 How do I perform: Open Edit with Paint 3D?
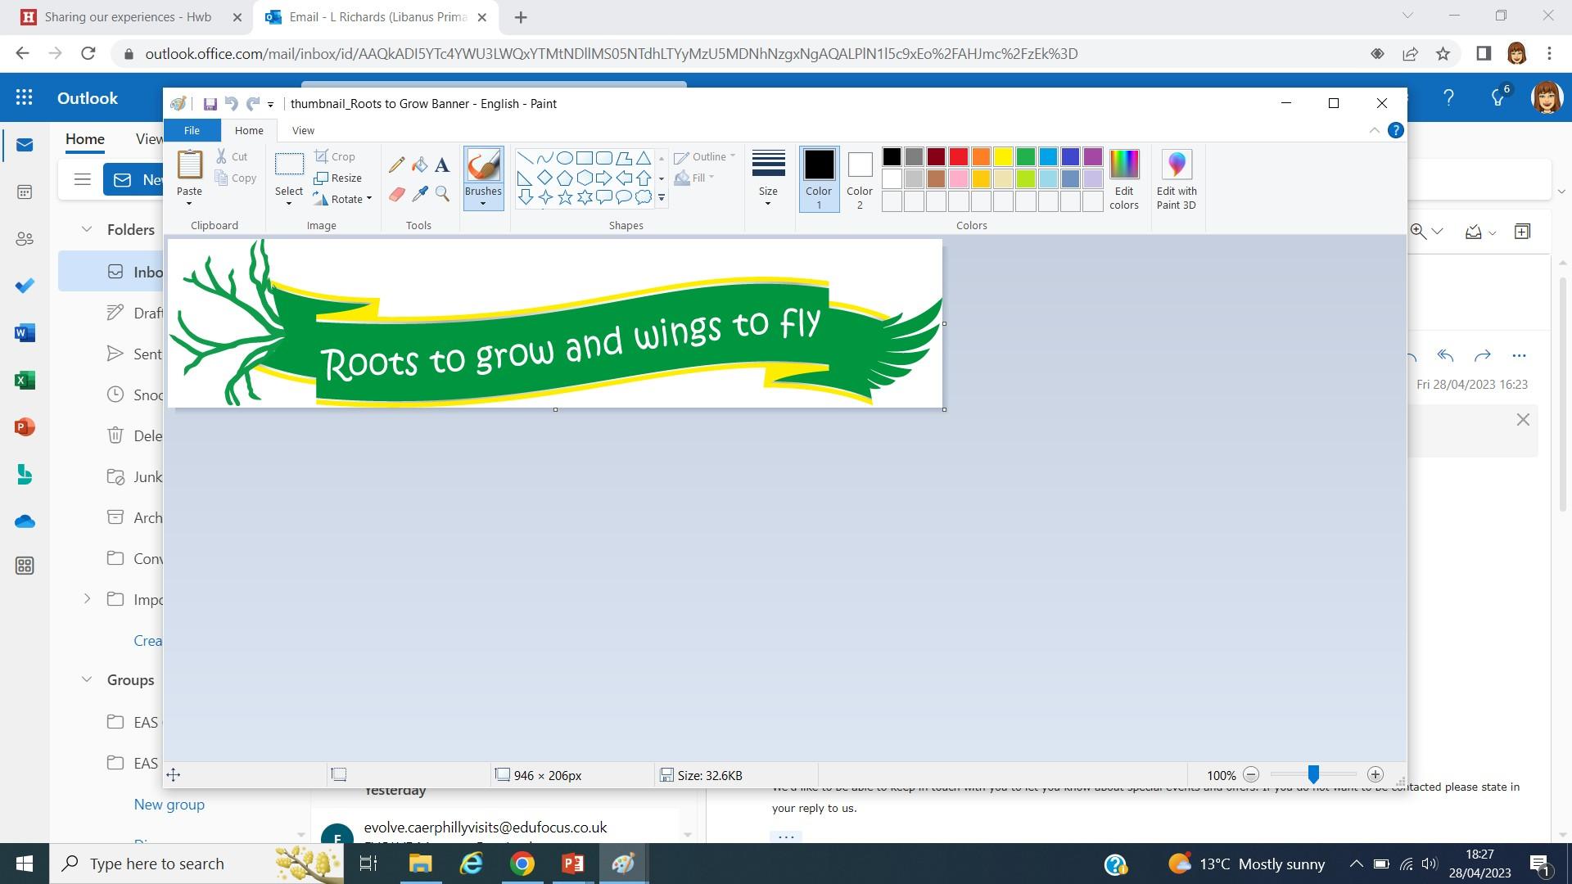pyautogui.click(x=1177, y=179)
